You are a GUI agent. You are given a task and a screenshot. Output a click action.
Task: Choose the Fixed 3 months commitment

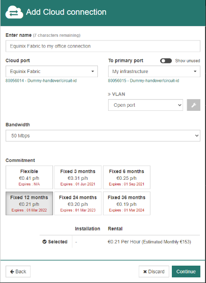[x=78, y=177]
